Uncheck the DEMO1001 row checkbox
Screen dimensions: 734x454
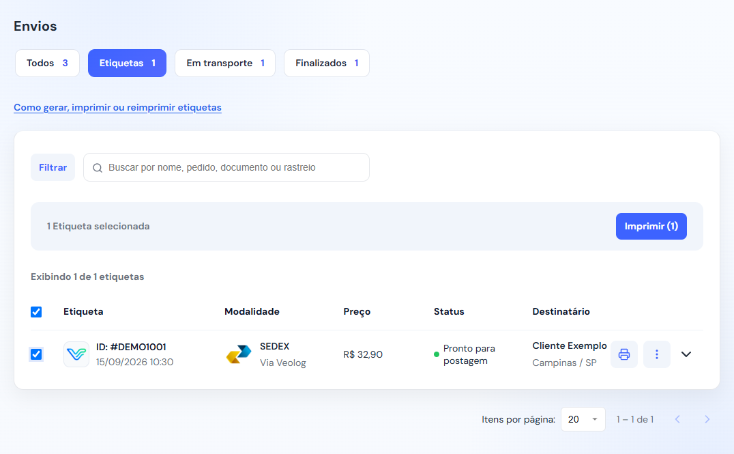[36, 354]
